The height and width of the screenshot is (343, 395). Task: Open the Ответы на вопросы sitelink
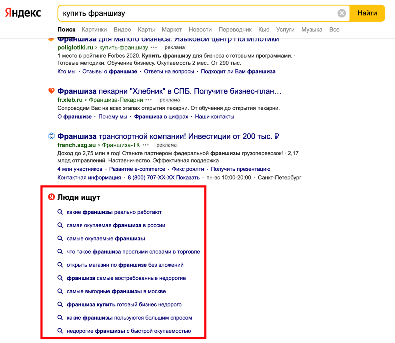point(169,71)
